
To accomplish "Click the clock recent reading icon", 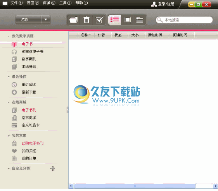I will click(14, 85).
